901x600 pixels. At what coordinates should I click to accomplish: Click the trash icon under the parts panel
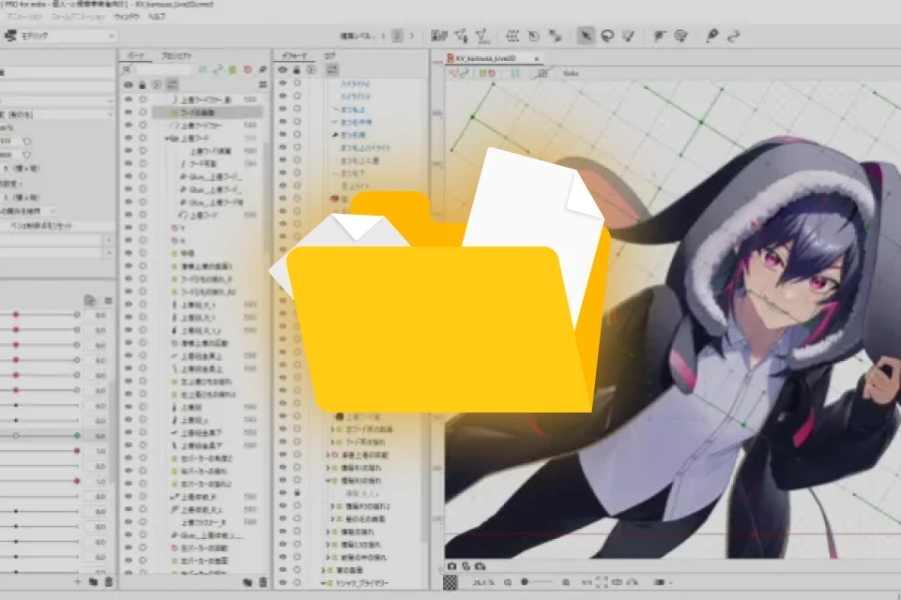(x=263, y=582)
